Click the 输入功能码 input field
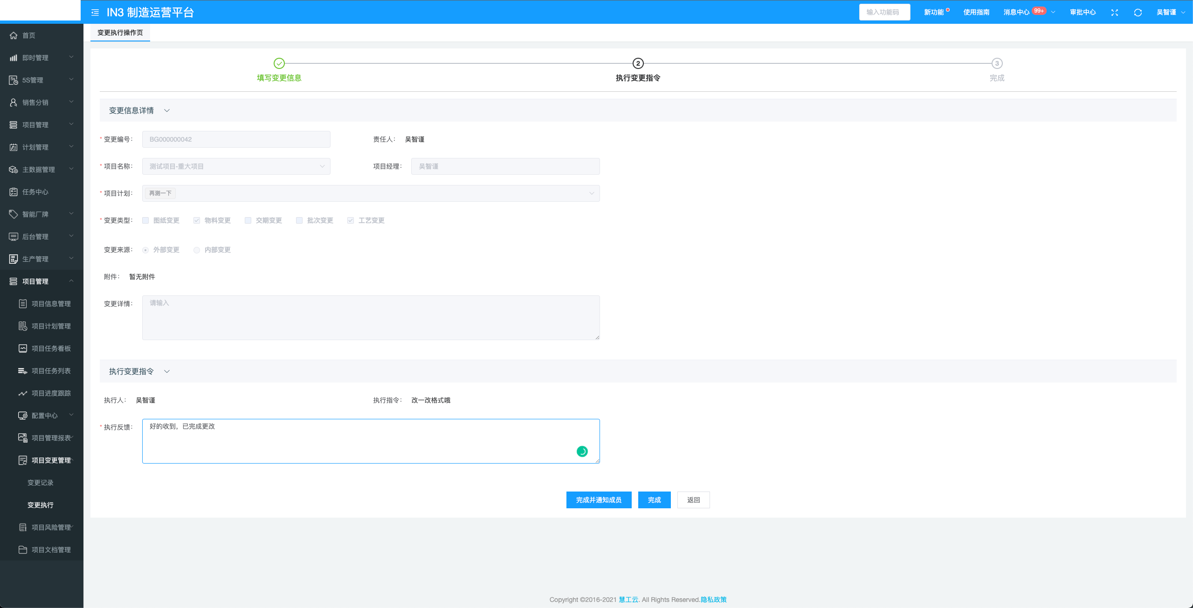The height and width of the screenshot is (608, 1193). (884, 12)
